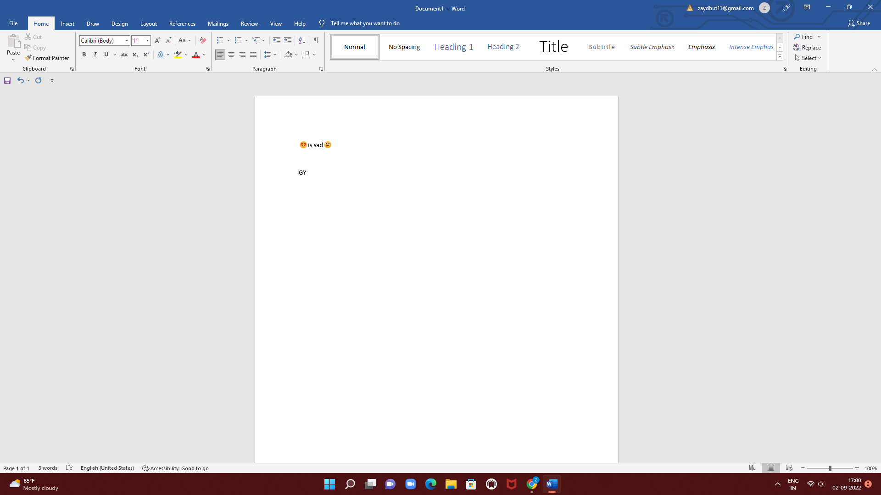Image resolution: width=881 pixels, height=495 pixels.
Task: Justify the paragraph text
Action: (253, 55)
